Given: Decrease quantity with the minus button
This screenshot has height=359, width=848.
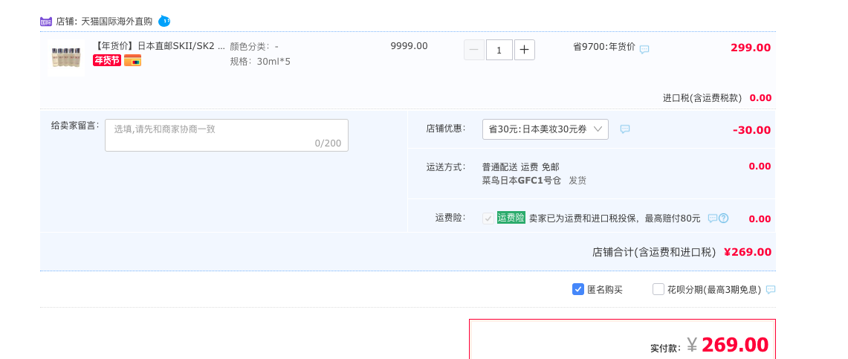Looking at the screenshot, I should 473,50.
